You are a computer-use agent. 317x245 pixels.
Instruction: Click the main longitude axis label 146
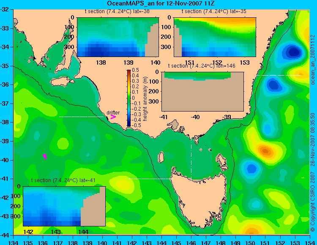pos(191,242)
